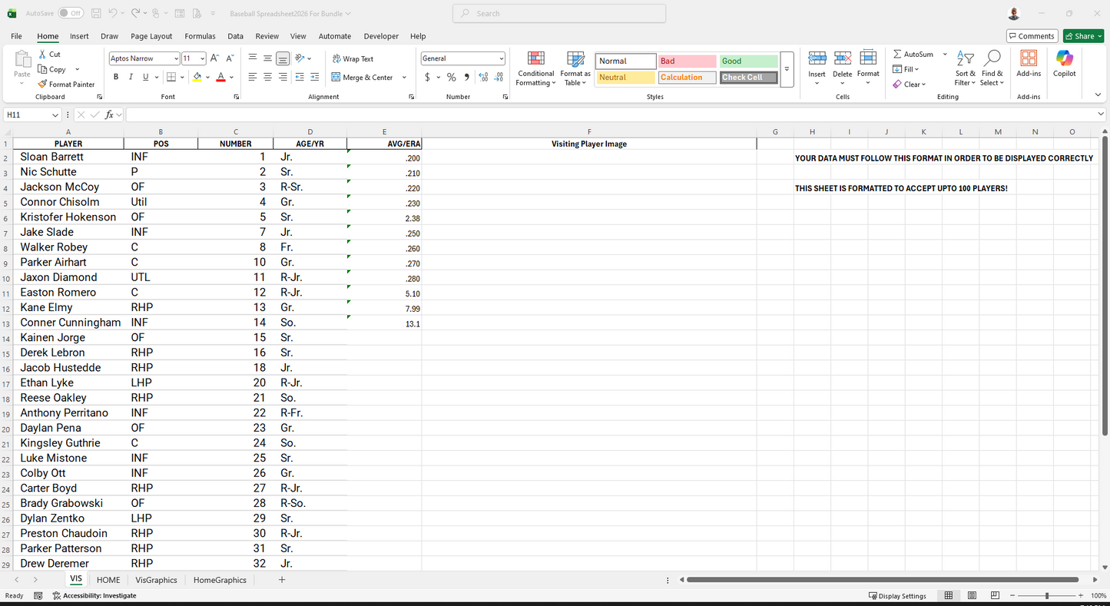The image size is (1110, 606).
Task: Switch to Page Layout view in status bar
Action: pos(972,596)
